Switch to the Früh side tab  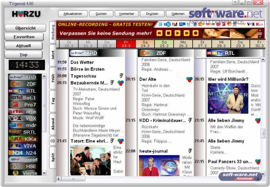click(53, 78)
